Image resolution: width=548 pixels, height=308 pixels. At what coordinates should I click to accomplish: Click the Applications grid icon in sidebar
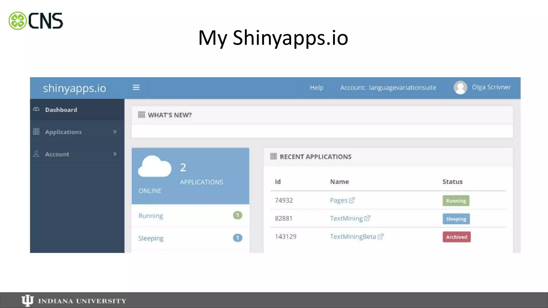coord(36,132)
